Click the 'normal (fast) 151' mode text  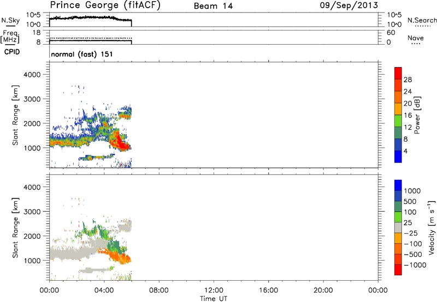[82, 54]
